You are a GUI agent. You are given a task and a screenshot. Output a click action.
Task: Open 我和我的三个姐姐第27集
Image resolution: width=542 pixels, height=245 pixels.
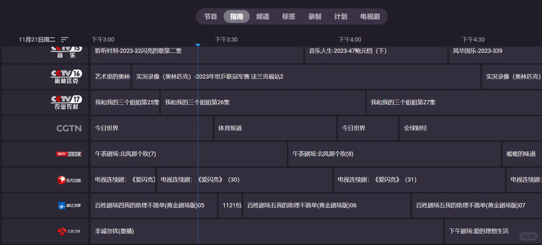pos(454,102)
